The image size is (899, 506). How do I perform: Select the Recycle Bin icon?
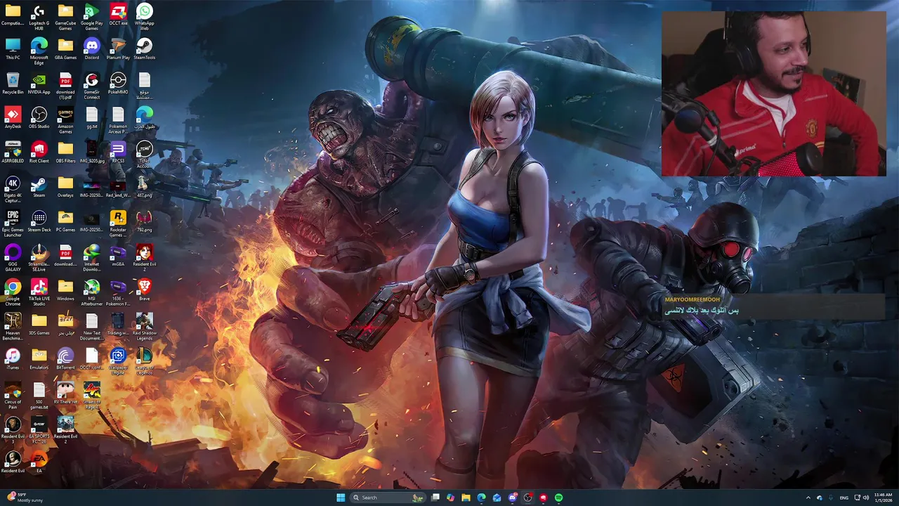13,83
